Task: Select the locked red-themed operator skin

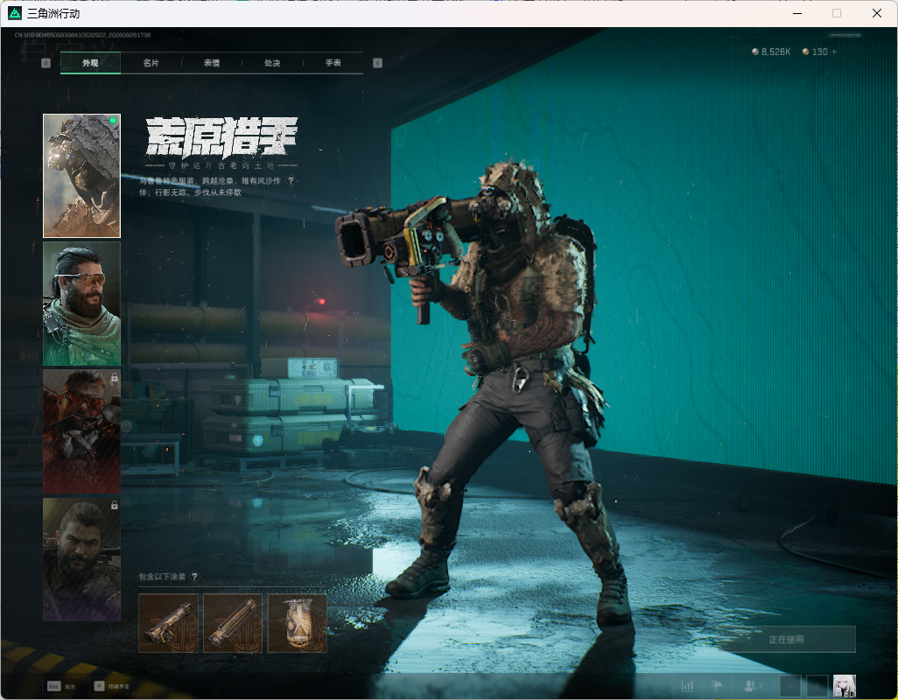Action: coord(82,431)
